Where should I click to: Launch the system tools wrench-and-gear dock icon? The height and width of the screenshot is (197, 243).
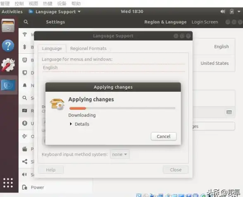tap(8, 65)
